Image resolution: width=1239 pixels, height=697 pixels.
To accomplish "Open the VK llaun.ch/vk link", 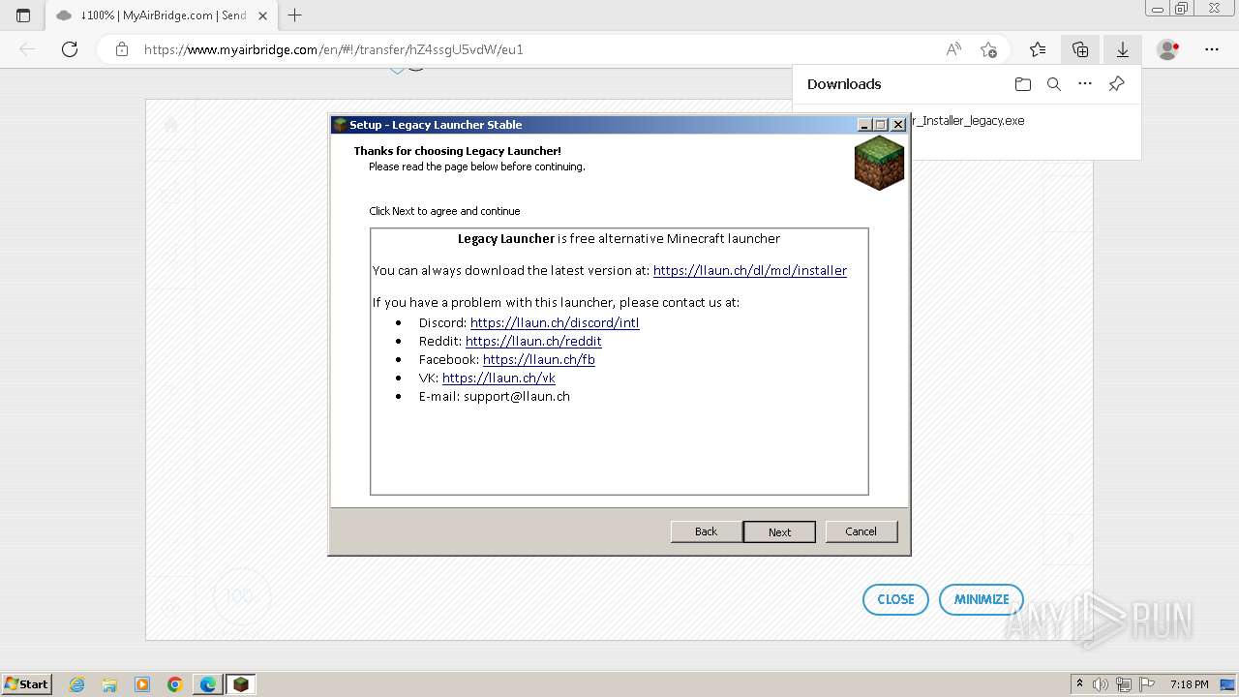I will 499,378.
